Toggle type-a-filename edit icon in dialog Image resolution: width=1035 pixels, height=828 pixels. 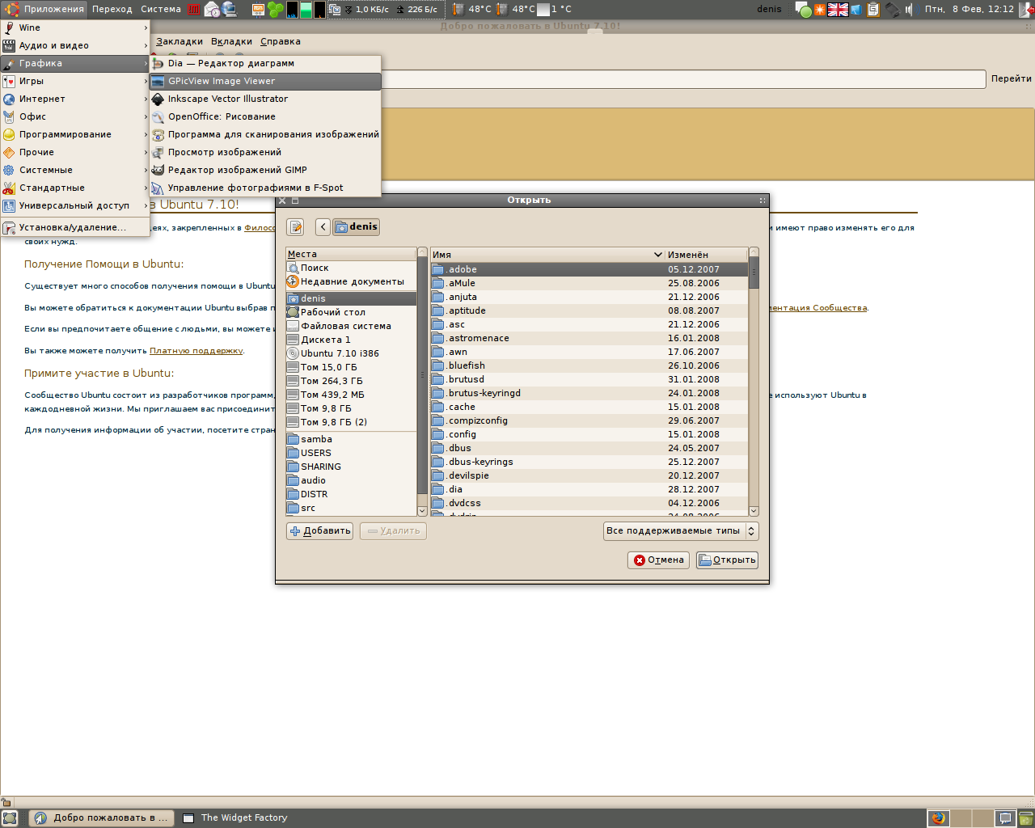tap(295, 227)
